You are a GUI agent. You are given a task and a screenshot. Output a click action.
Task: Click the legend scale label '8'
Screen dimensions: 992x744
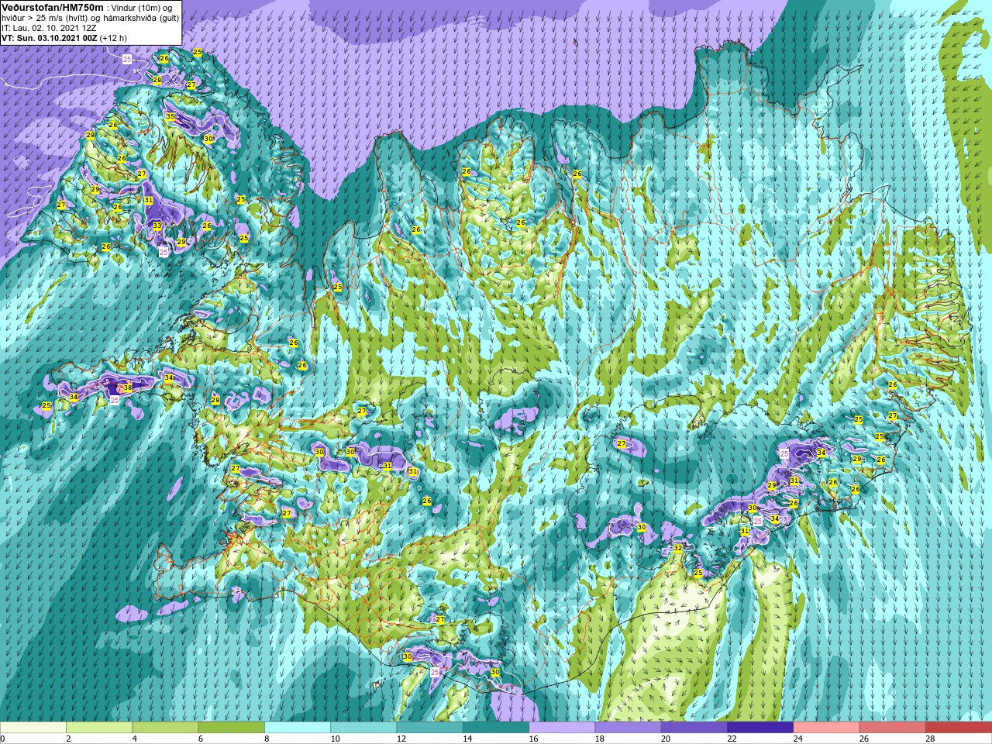pos(267,739)
